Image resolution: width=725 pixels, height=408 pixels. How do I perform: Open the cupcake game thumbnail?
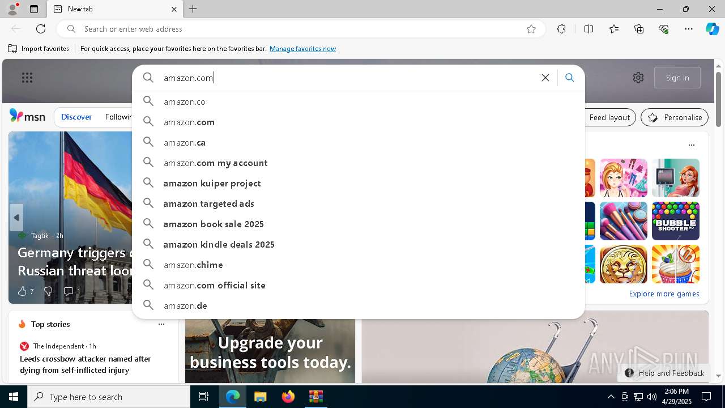pos(675,264)
